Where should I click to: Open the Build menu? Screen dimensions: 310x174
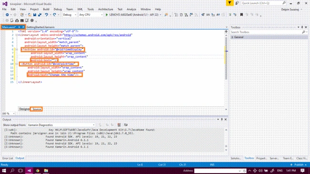click(46, 9)
